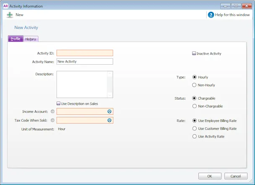Select the Non-Hourly type option
Screen dimensions: 255x185
[x=194, y=85]
